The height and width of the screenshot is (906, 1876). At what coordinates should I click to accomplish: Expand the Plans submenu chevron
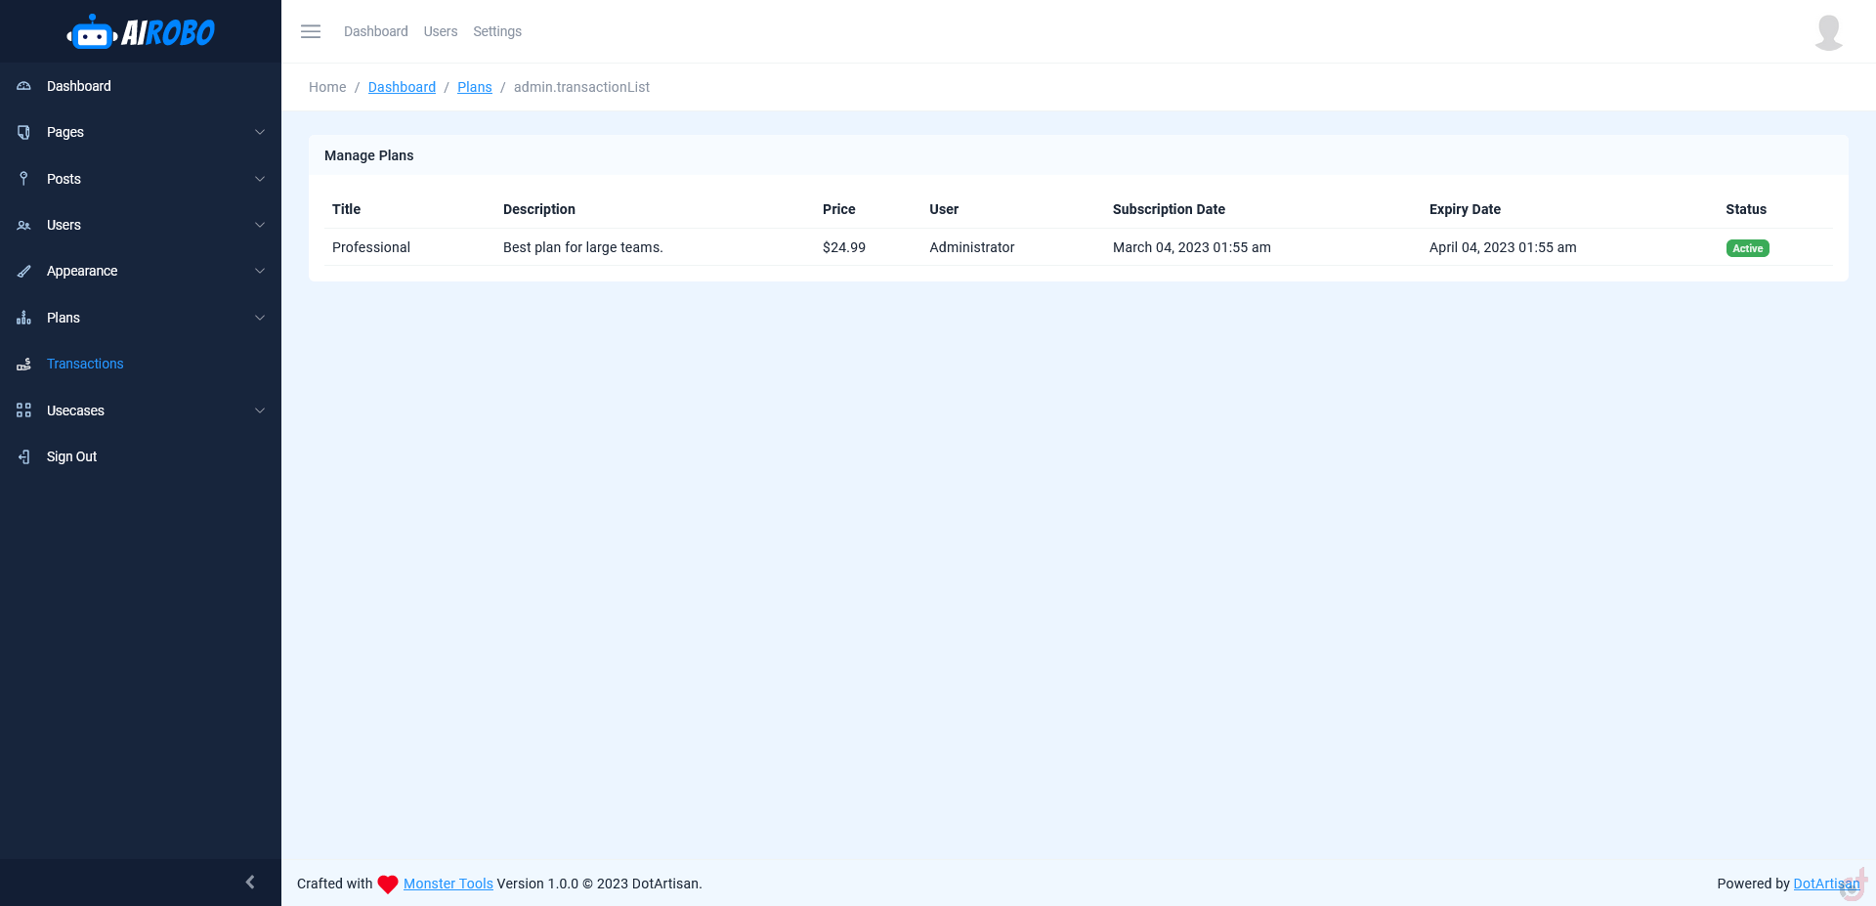tap(260, 318)
